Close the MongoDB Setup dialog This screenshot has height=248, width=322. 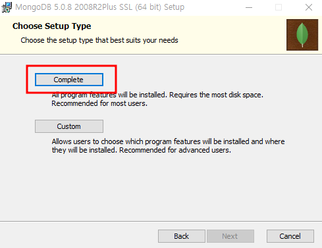pyautogui.click(x=309, y=7)
